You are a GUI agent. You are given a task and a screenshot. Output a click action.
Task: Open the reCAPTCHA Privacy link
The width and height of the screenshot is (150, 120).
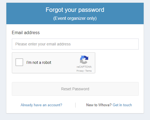[x=80, y=71]
